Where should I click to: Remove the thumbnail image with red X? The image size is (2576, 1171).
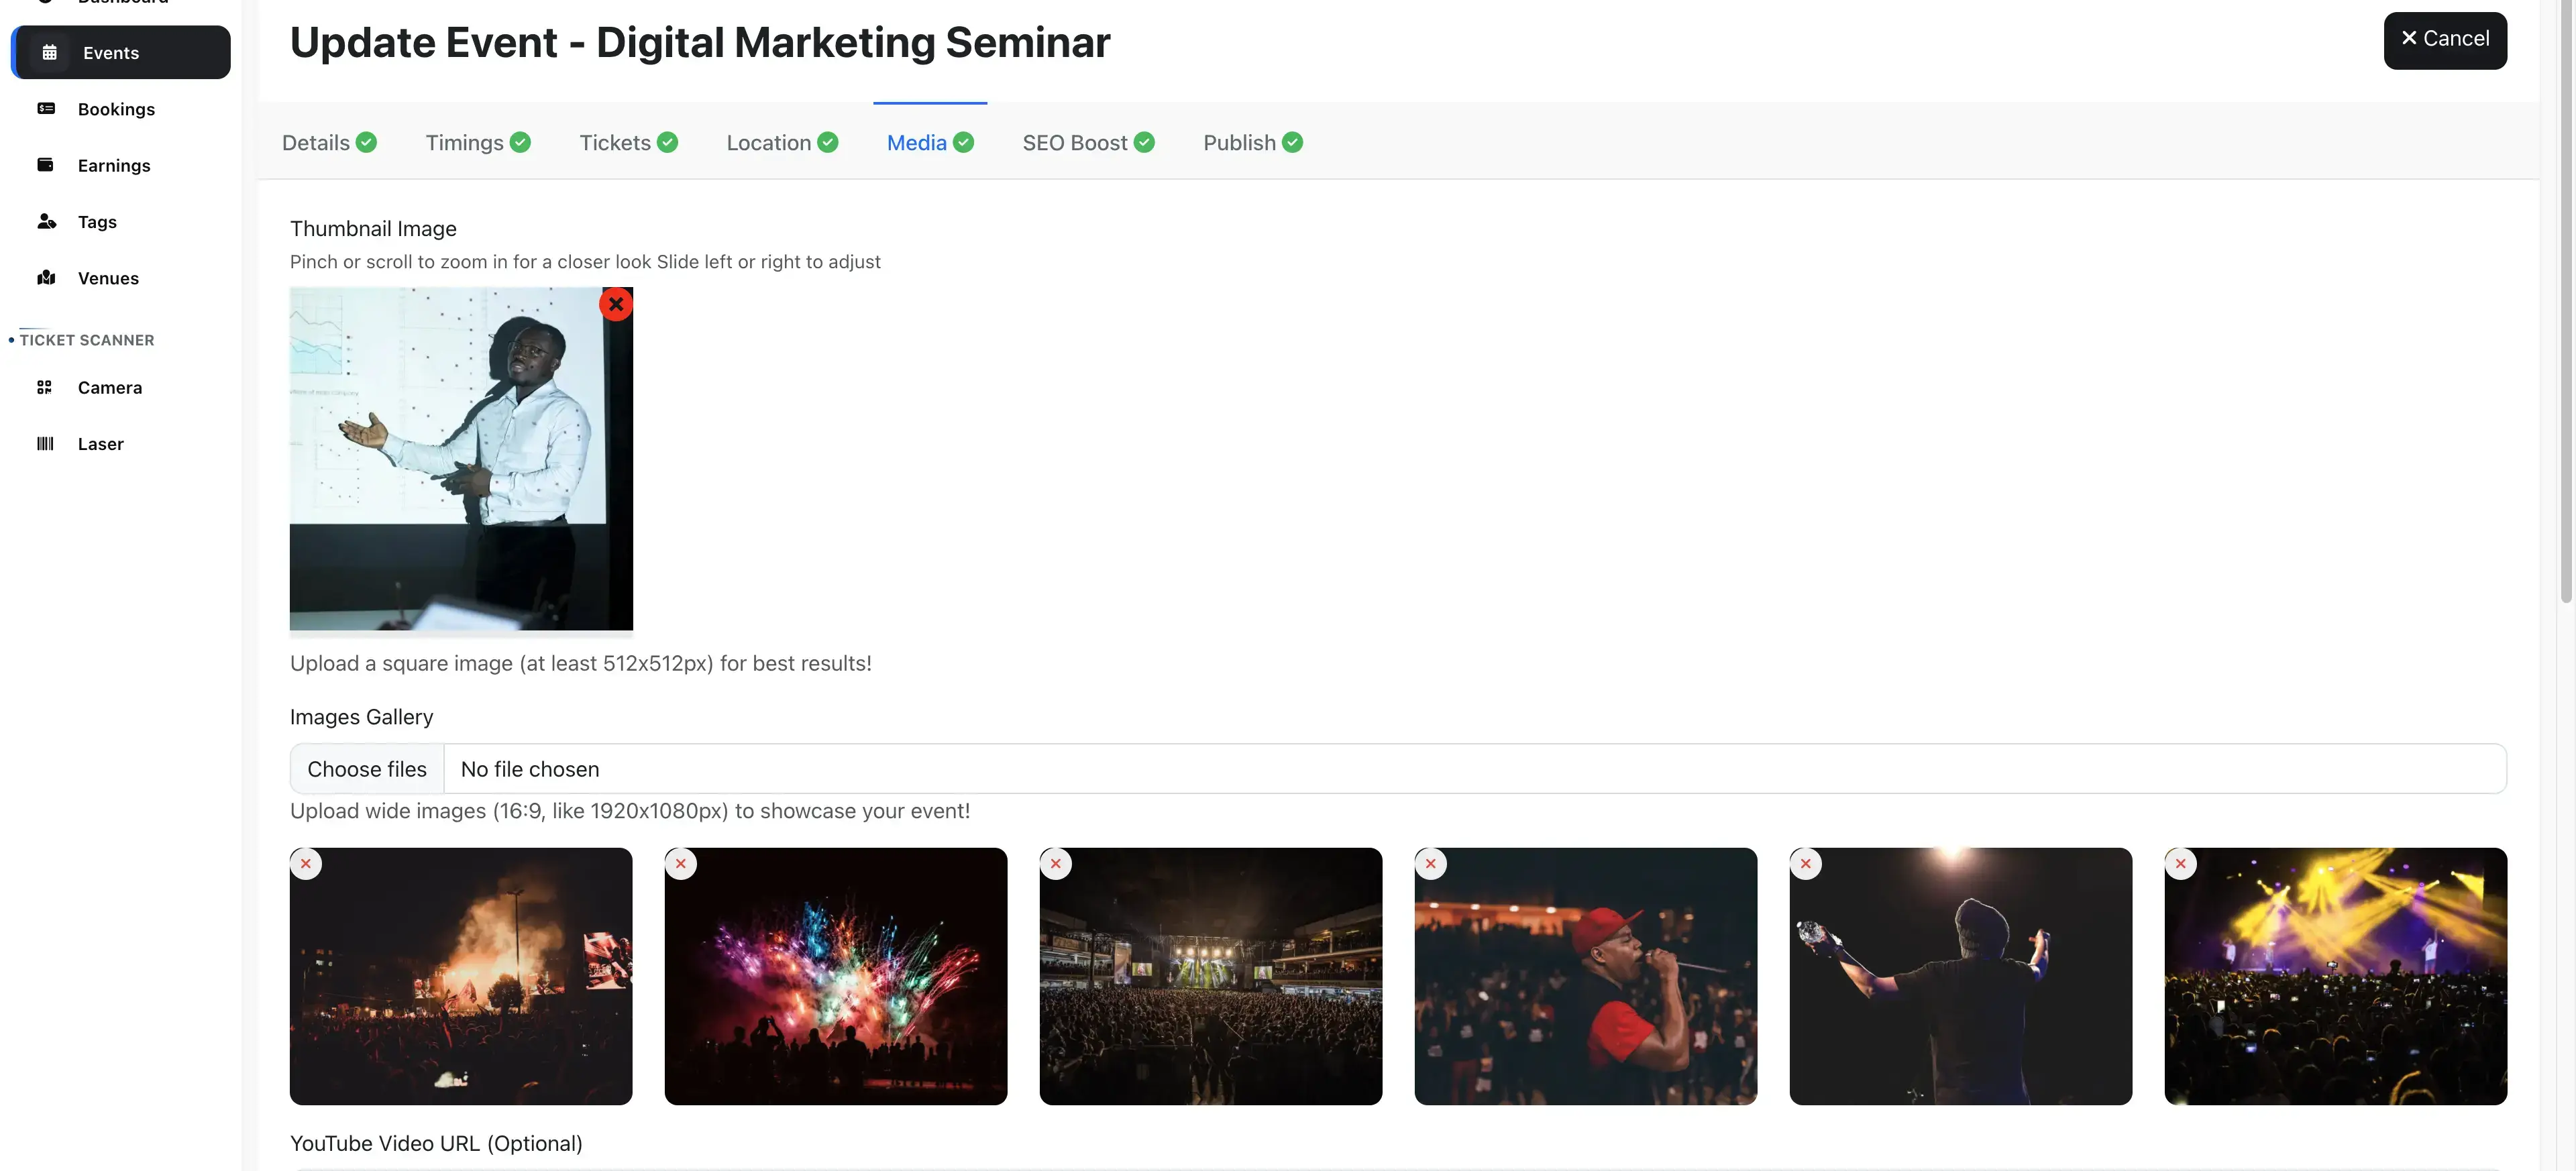coord(616,304)
